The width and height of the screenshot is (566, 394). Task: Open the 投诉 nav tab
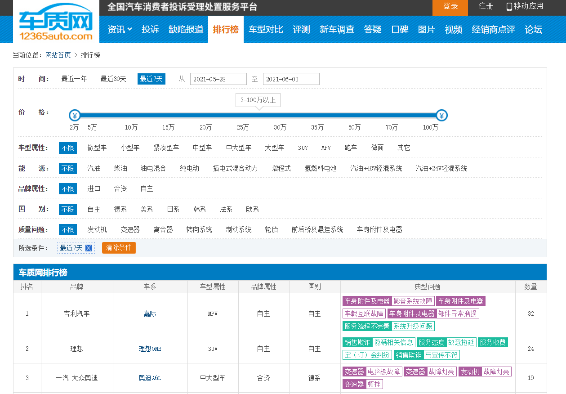coord(151,29)
